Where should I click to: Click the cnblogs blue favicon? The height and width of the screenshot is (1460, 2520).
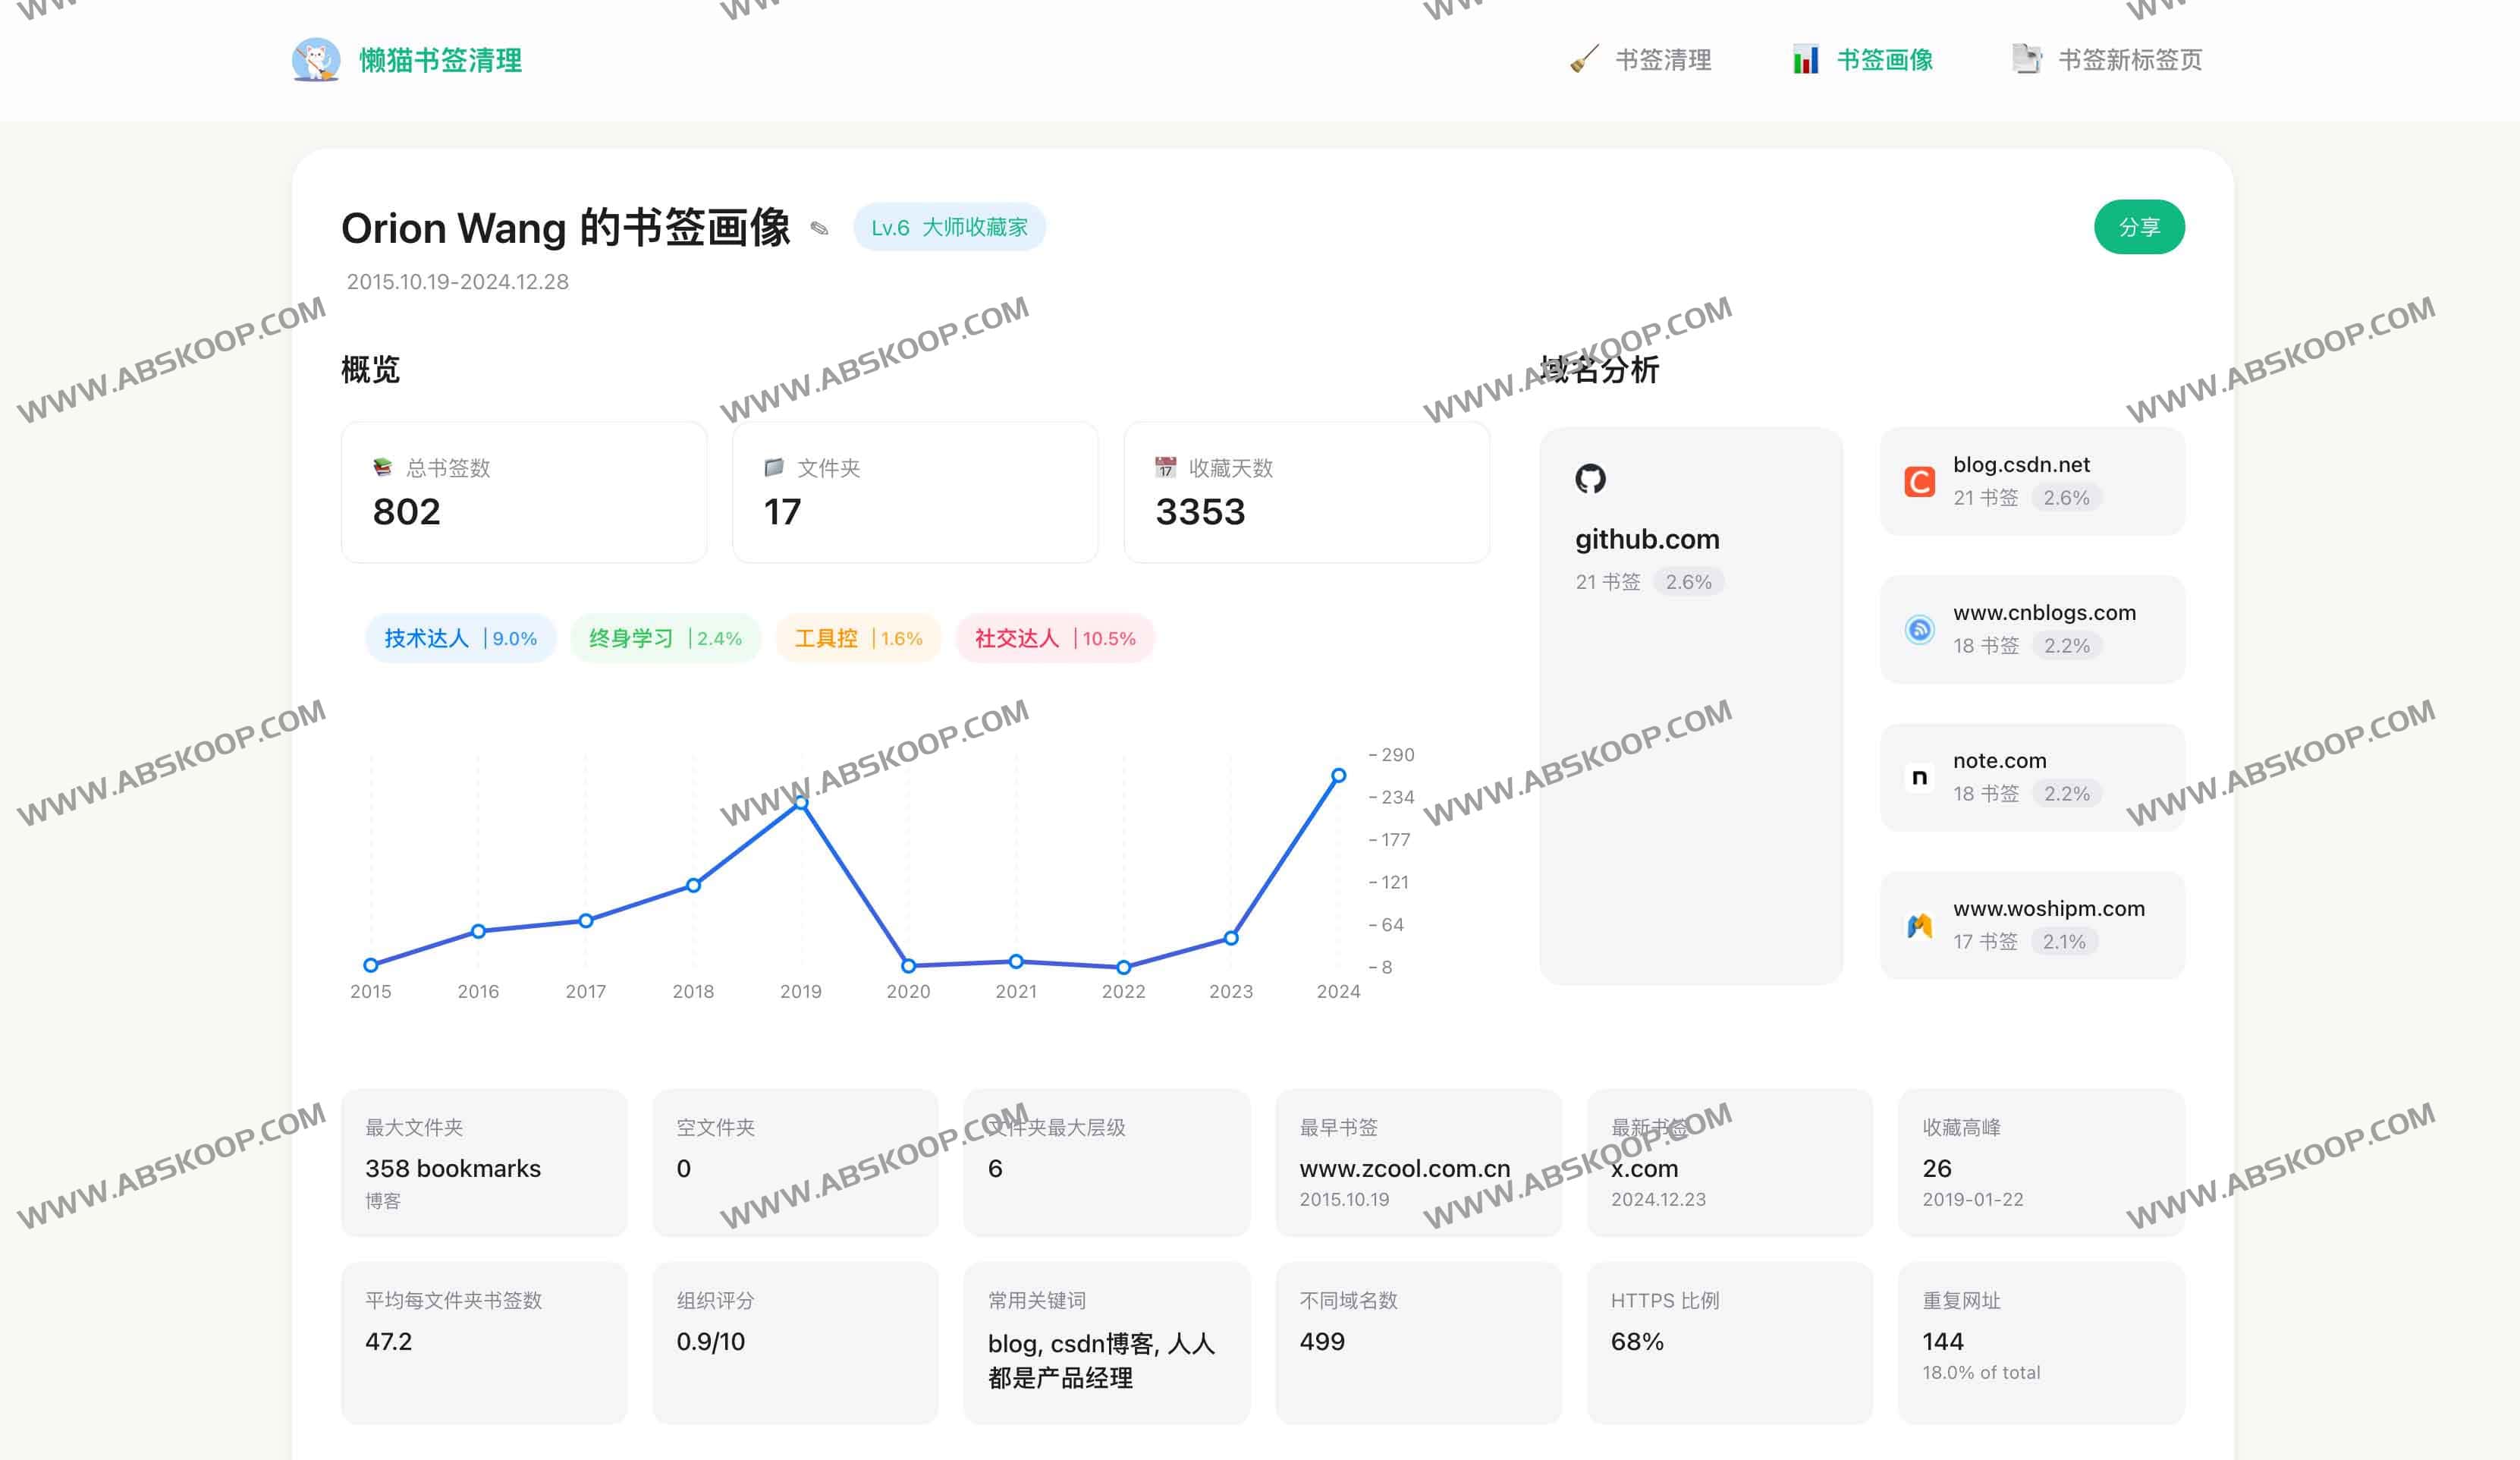1919,629
